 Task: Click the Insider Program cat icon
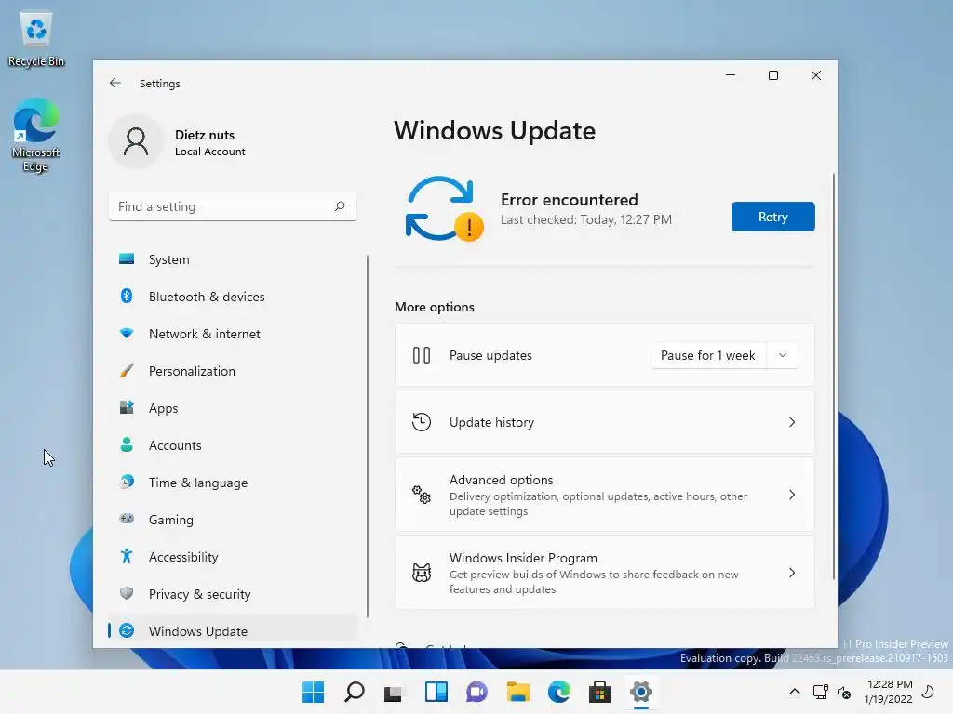tap(422, 573)
